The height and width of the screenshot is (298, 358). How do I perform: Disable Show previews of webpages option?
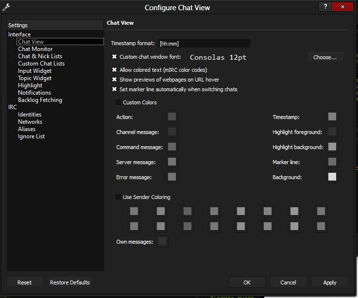point(115,80)
